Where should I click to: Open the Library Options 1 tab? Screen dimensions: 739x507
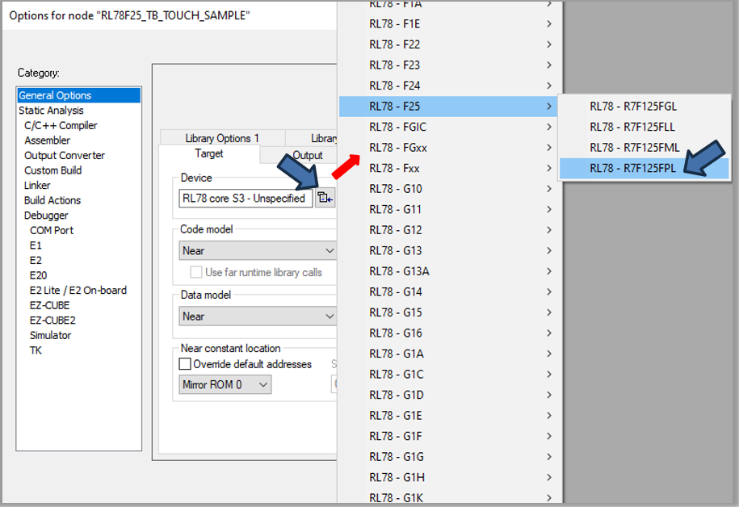[222, 138]
